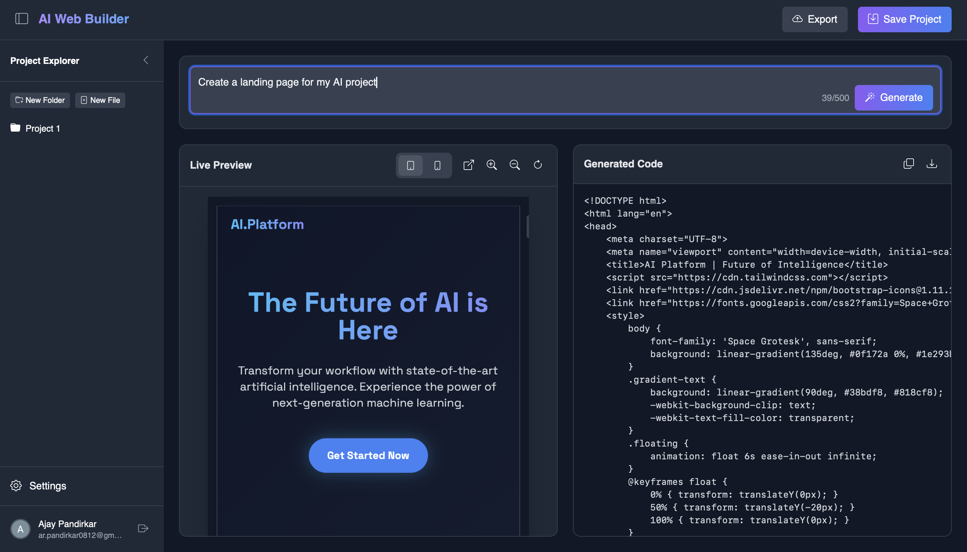The width and height of the screenshot is (967, 552).
Task: Copy the generated code
Action: pyautogui.click(x=908, y=164)
